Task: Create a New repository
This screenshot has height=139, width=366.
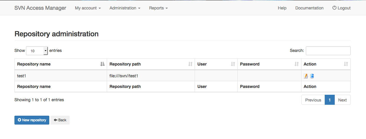Action: [x=32, y=120]
